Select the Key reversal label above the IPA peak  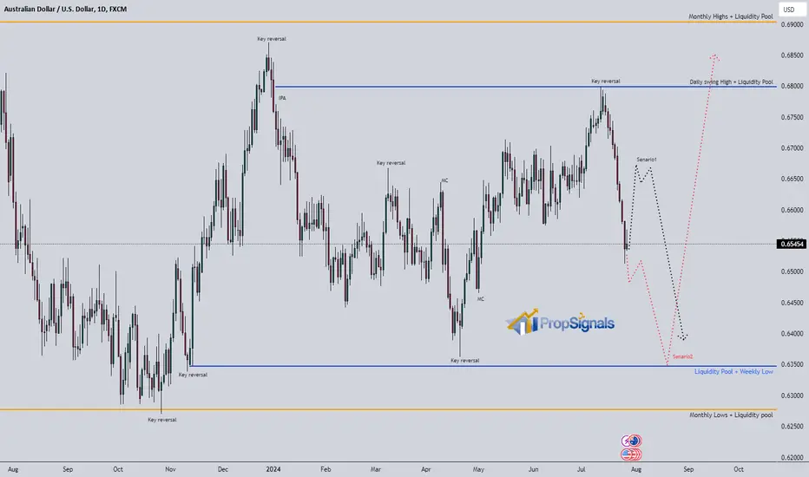coord(272,39)
